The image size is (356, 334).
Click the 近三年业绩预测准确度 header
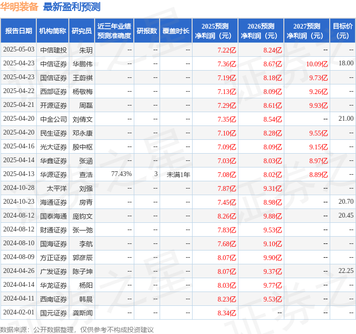(x=114, y=31)
